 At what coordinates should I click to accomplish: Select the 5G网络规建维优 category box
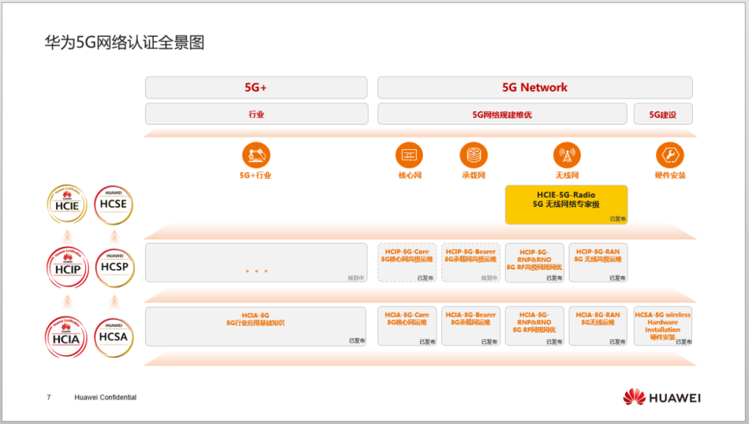click(x=502, y=115)
